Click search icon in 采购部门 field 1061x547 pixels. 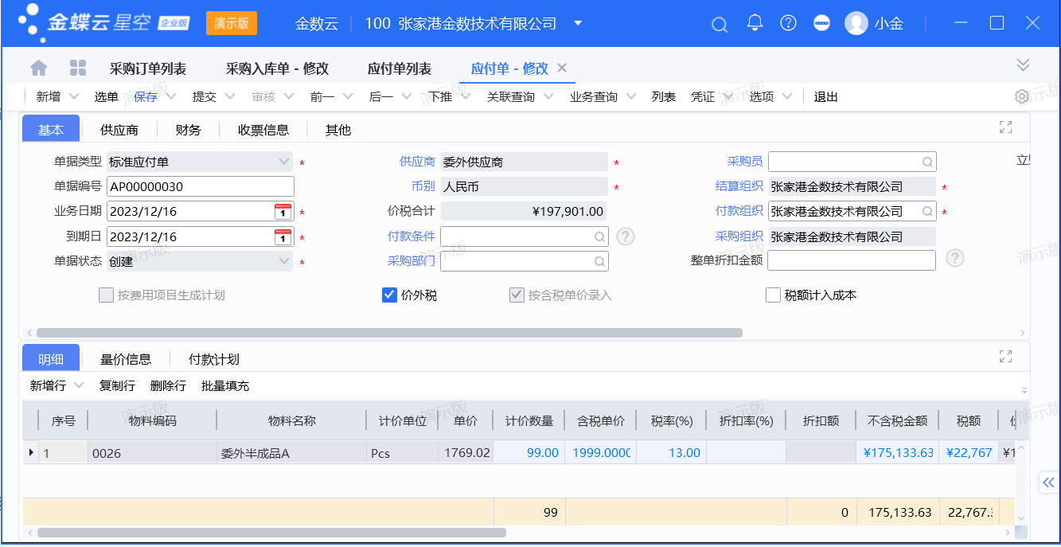(x=599, y=262)
